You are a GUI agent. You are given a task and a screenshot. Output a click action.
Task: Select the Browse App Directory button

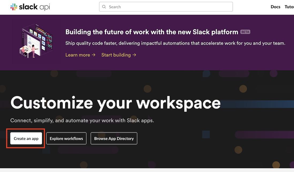pyautogui.click(x=114, y=139)
